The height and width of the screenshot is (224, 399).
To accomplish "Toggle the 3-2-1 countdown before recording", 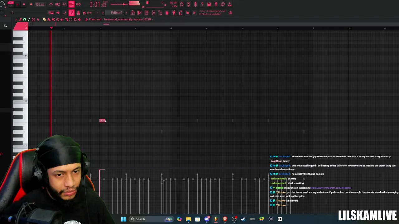I will coord(65,4).
